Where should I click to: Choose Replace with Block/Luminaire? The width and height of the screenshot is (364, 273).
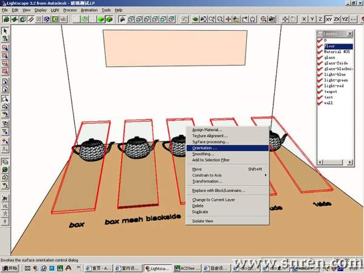227,190
